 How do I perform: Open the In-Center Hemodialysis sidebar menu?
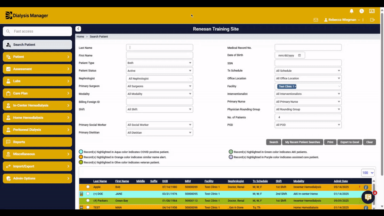click(37, 106)
